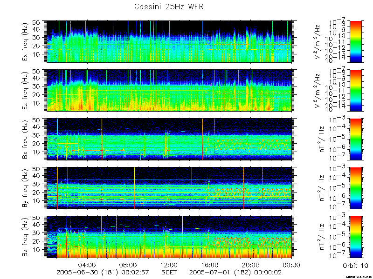Click the By freq color scale bar
373x279 pixels.
click(x=355, y=188)
